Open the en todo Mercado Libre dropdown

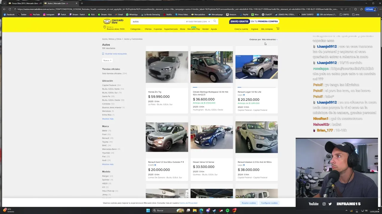198,21
